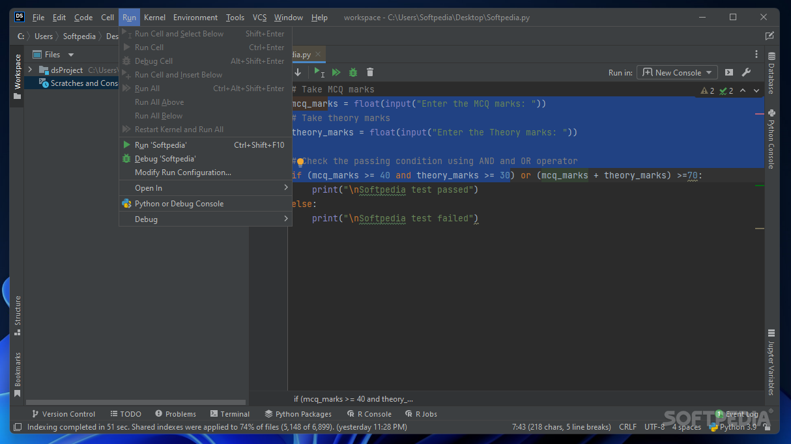Click the trash delete cell icon

point(370,72)
